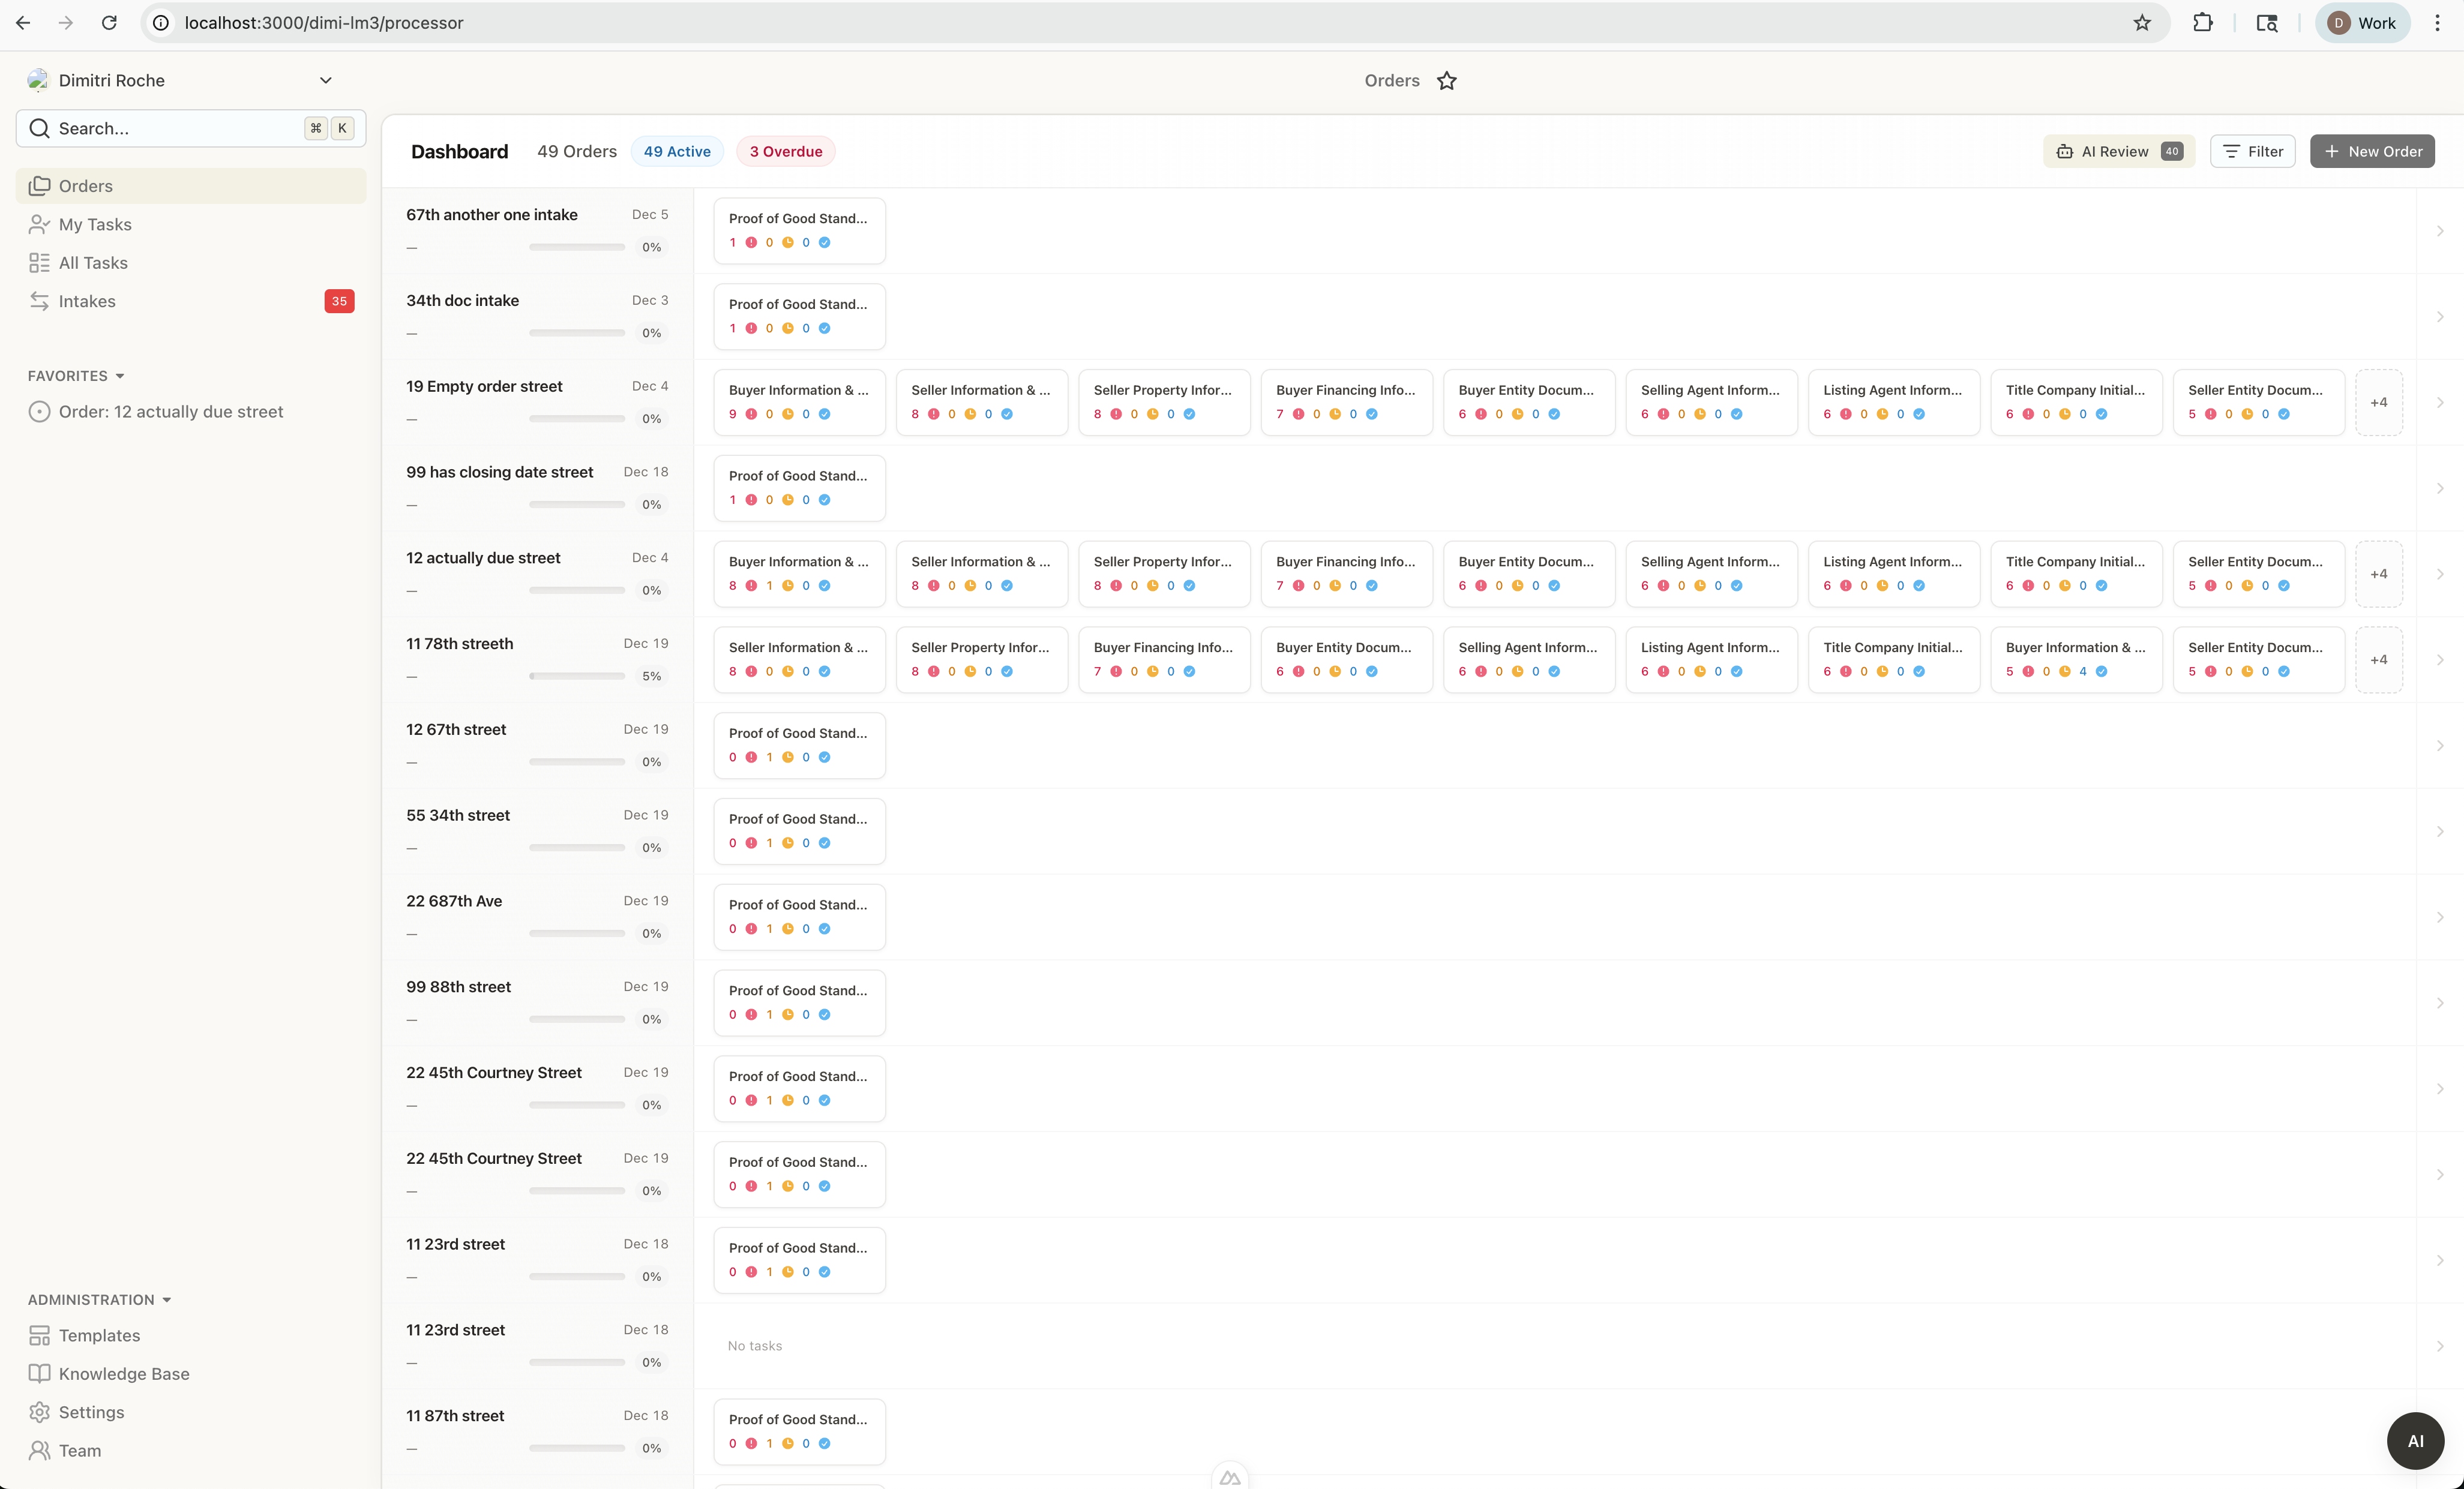Open the Team section icon
The height and width of the screenshot is (1489, 2464).
[x=39, y=1450]
